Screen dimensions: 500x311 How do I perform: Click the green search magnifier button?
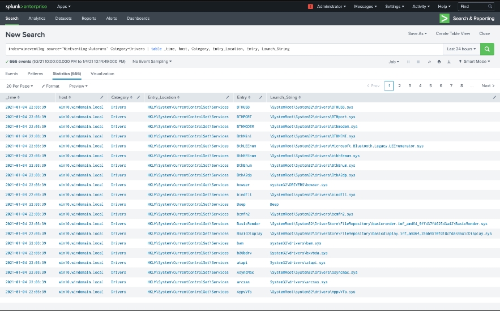point(487,49)
